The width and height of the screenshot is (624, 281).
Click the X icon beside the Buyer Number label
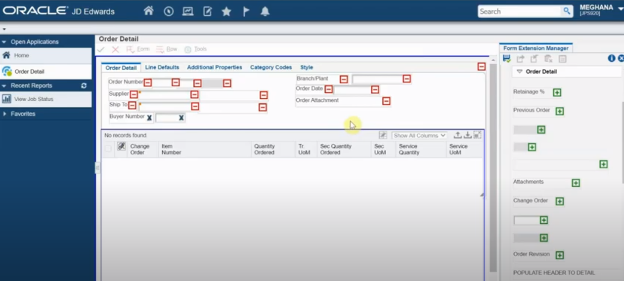149,118
